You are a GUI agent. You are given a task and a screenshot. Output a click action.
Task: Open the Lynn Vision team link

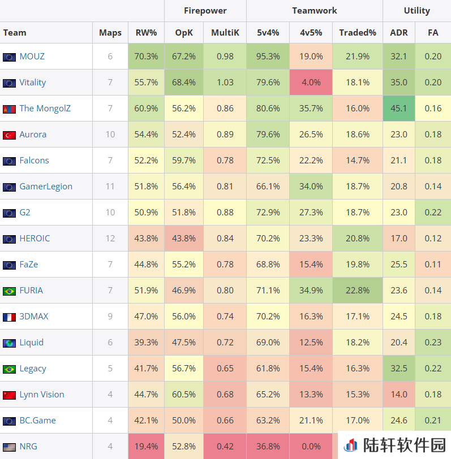click(x=42, y=395)
